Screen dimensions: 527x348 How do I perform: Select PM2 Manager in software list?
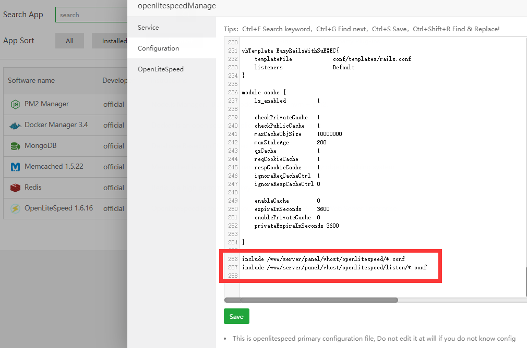tap(46, 104)
